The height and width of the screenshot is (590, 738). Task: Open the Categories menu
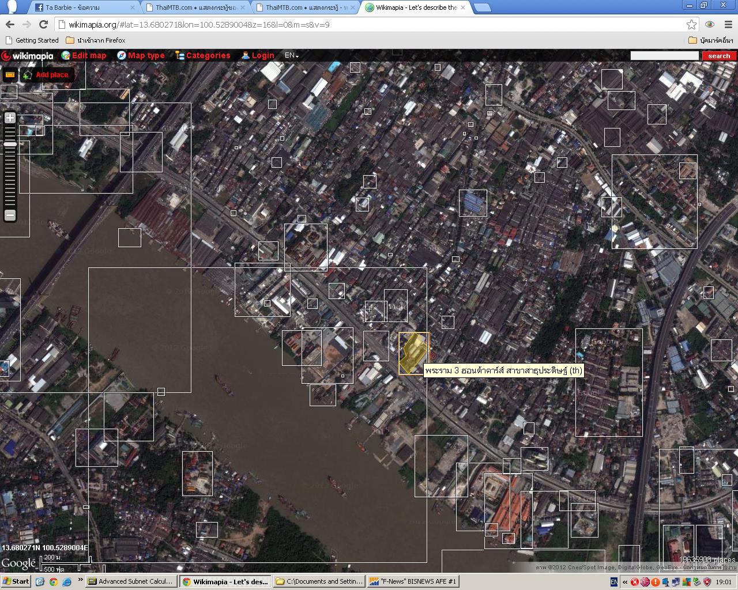[x=203, y=55]
